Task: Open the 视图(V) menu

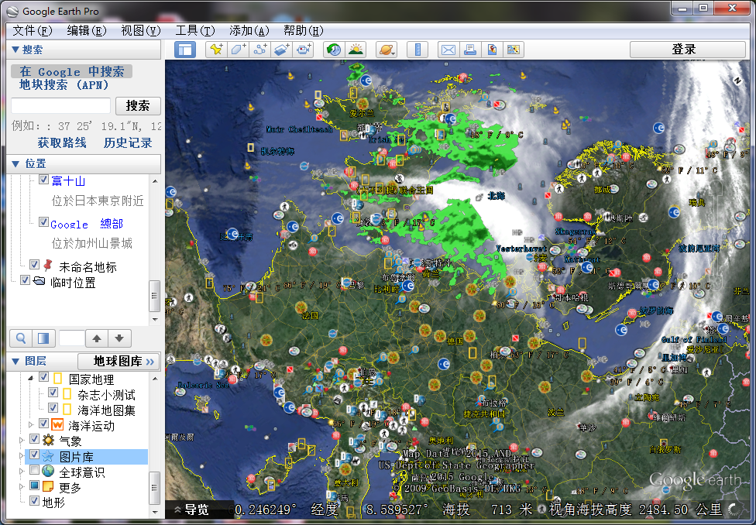Action: [x=140, y=31]
